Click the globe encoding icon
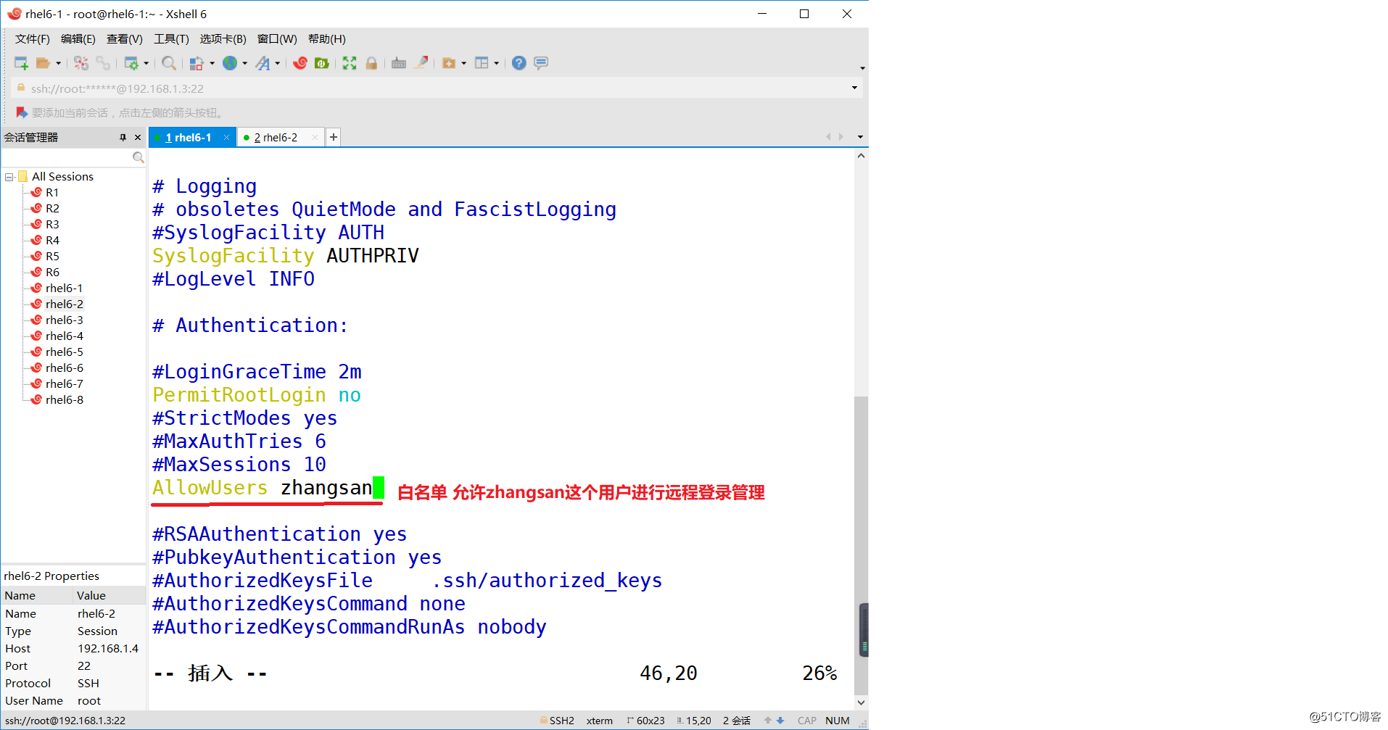This screenshot has width=1388, height=730. 230,63
